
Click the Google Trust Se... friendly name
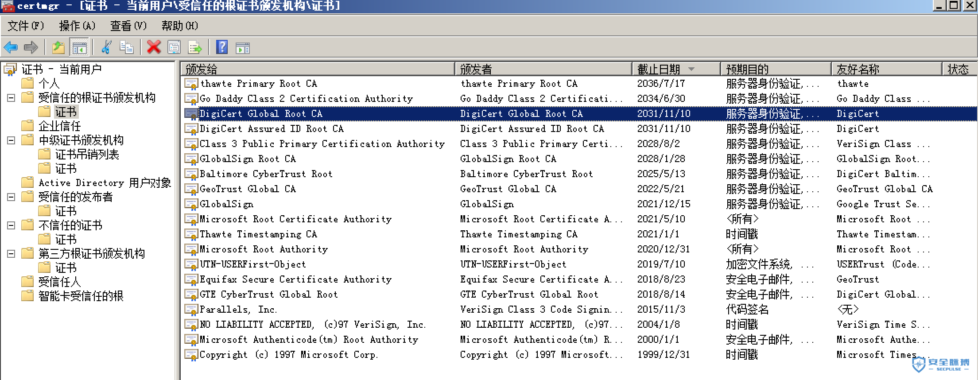click(883, 204)
